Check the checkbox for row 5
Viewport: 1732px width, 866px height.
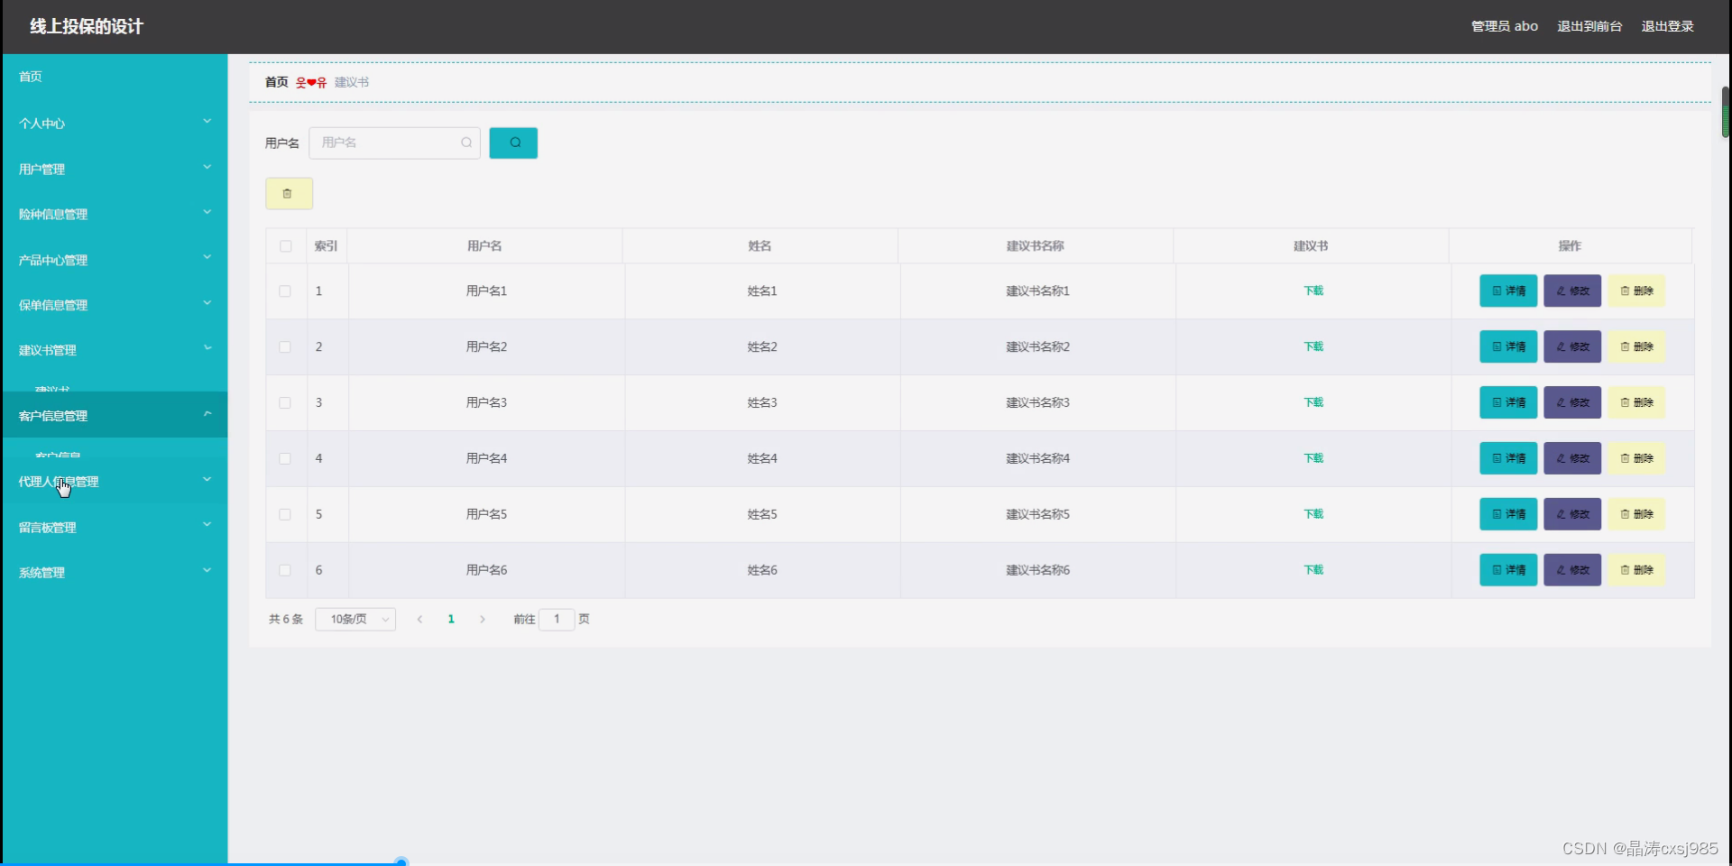tap(285, 515)
